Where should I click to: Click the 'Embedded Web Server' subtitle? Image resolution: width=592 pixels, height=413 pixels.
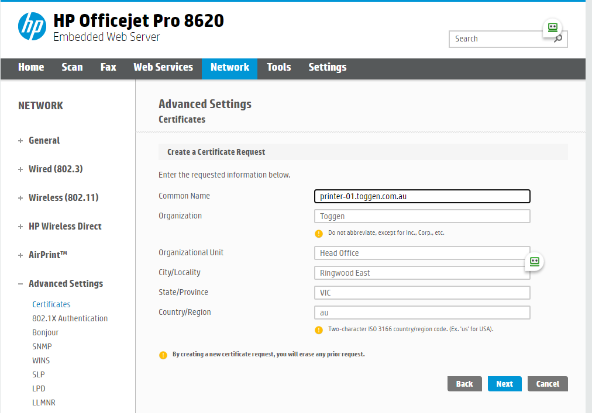106,37
